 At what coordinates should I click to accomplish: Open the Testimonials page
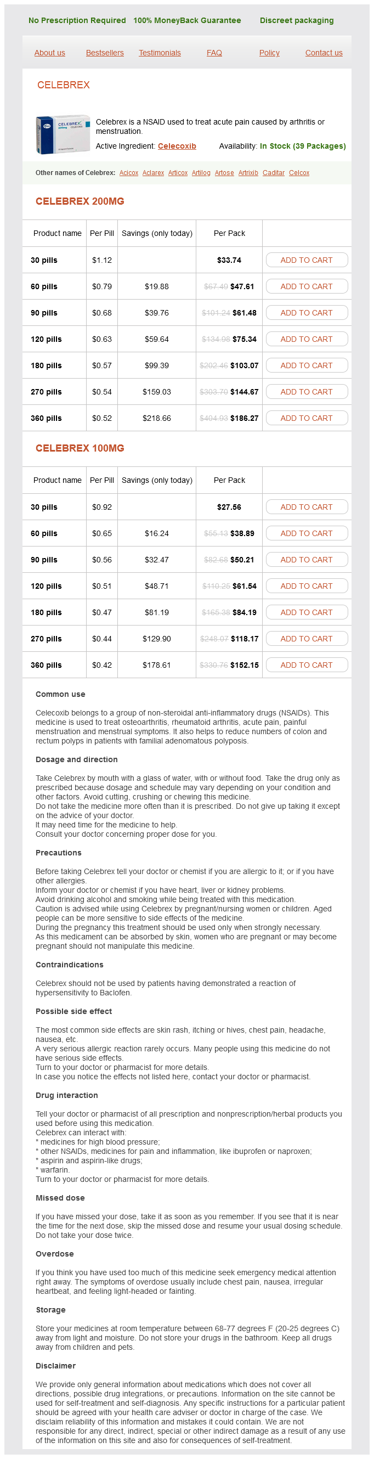pos(160,53)
